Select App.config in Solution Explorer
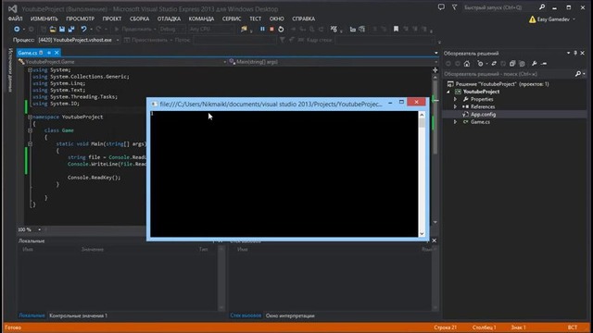This screenshot has height=333, width=593. coord(483,115)
